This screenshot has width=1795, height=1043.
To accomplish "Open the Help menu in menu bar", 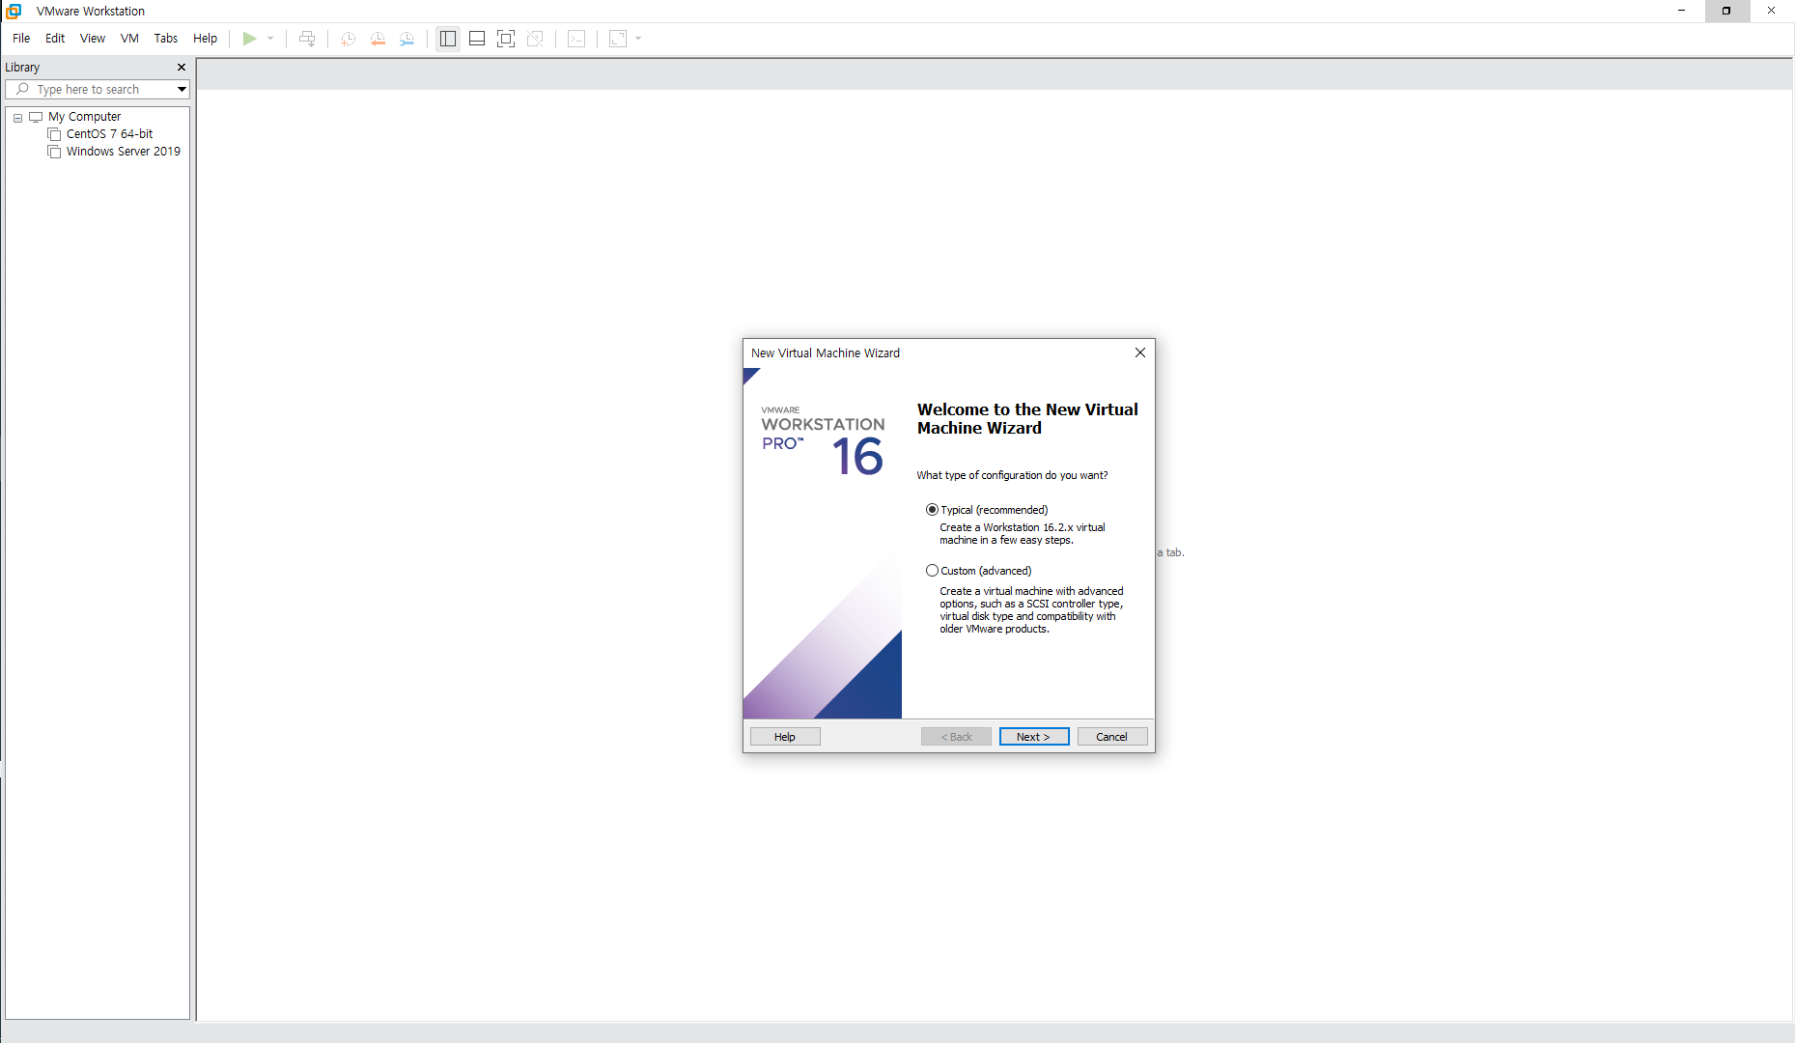I will [x=205, y=39].
